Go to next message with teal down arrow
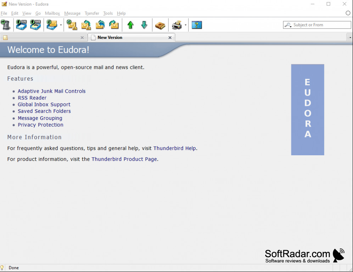Viewport: 353px width, 272px height. tap(144, 25)
